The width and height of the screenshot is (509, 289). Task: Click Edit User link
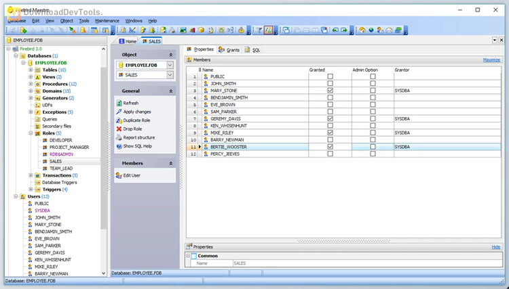pos(132,175)
